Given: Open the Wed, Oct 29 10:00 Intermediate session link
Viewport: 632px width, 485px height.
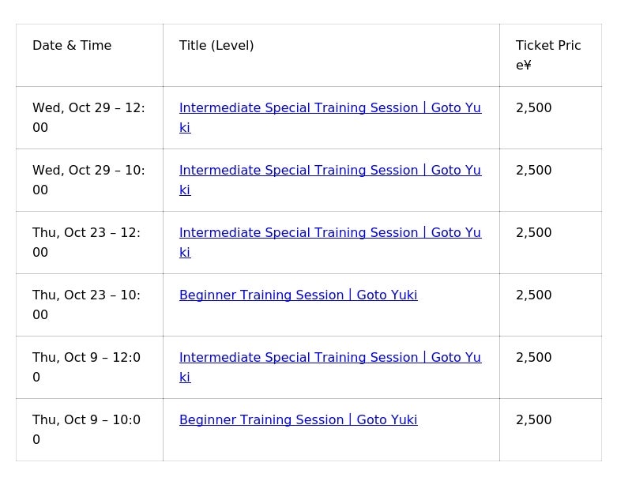Looking at the screenshot, I should pyautogui.click(x=329, y=171).
